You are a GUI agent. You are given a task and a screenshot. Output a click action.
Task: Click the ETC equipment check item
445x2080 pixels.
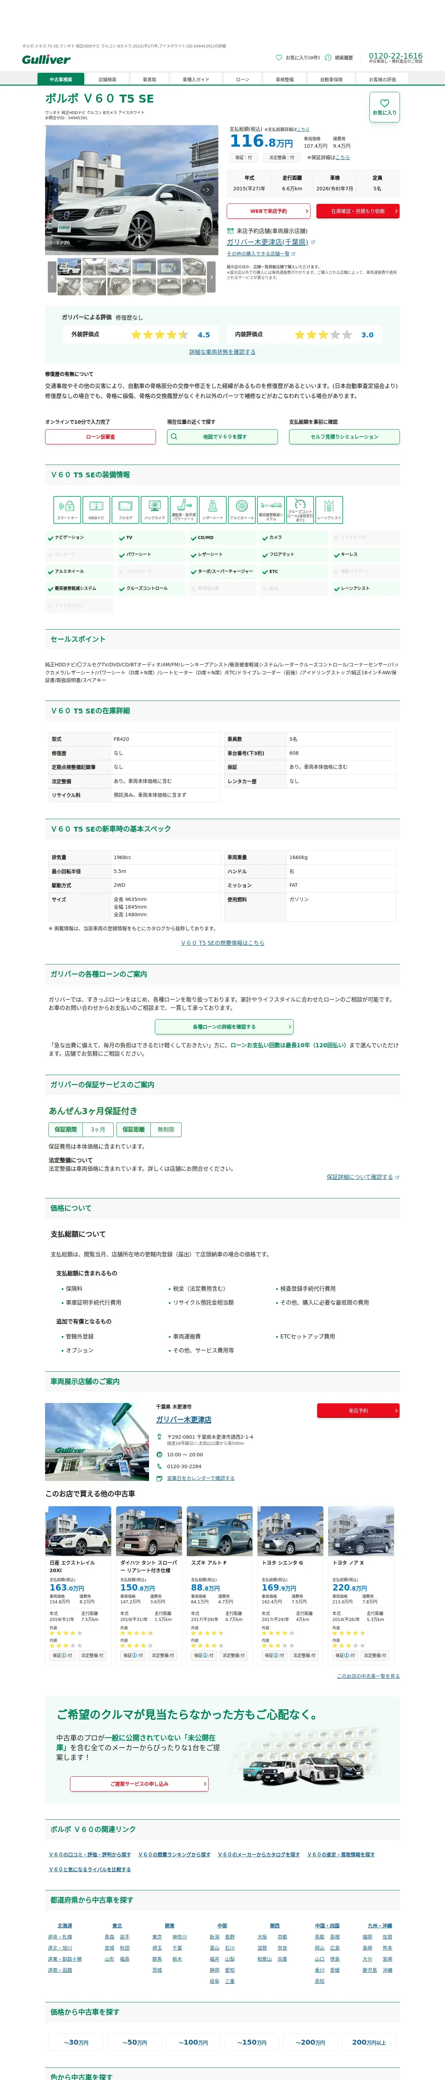(294, 572)
